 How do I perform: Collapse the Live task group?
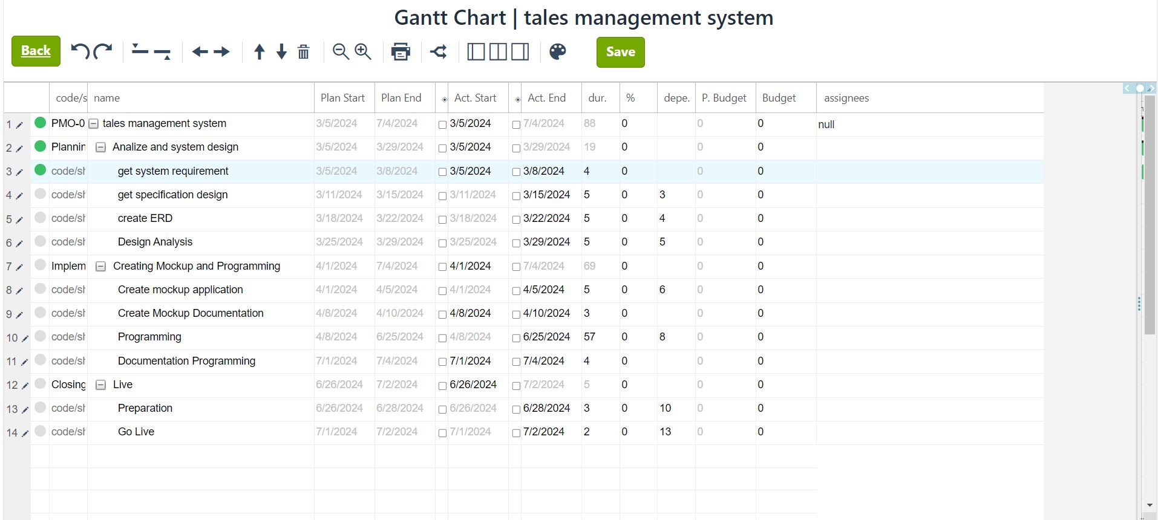point(101,385)
